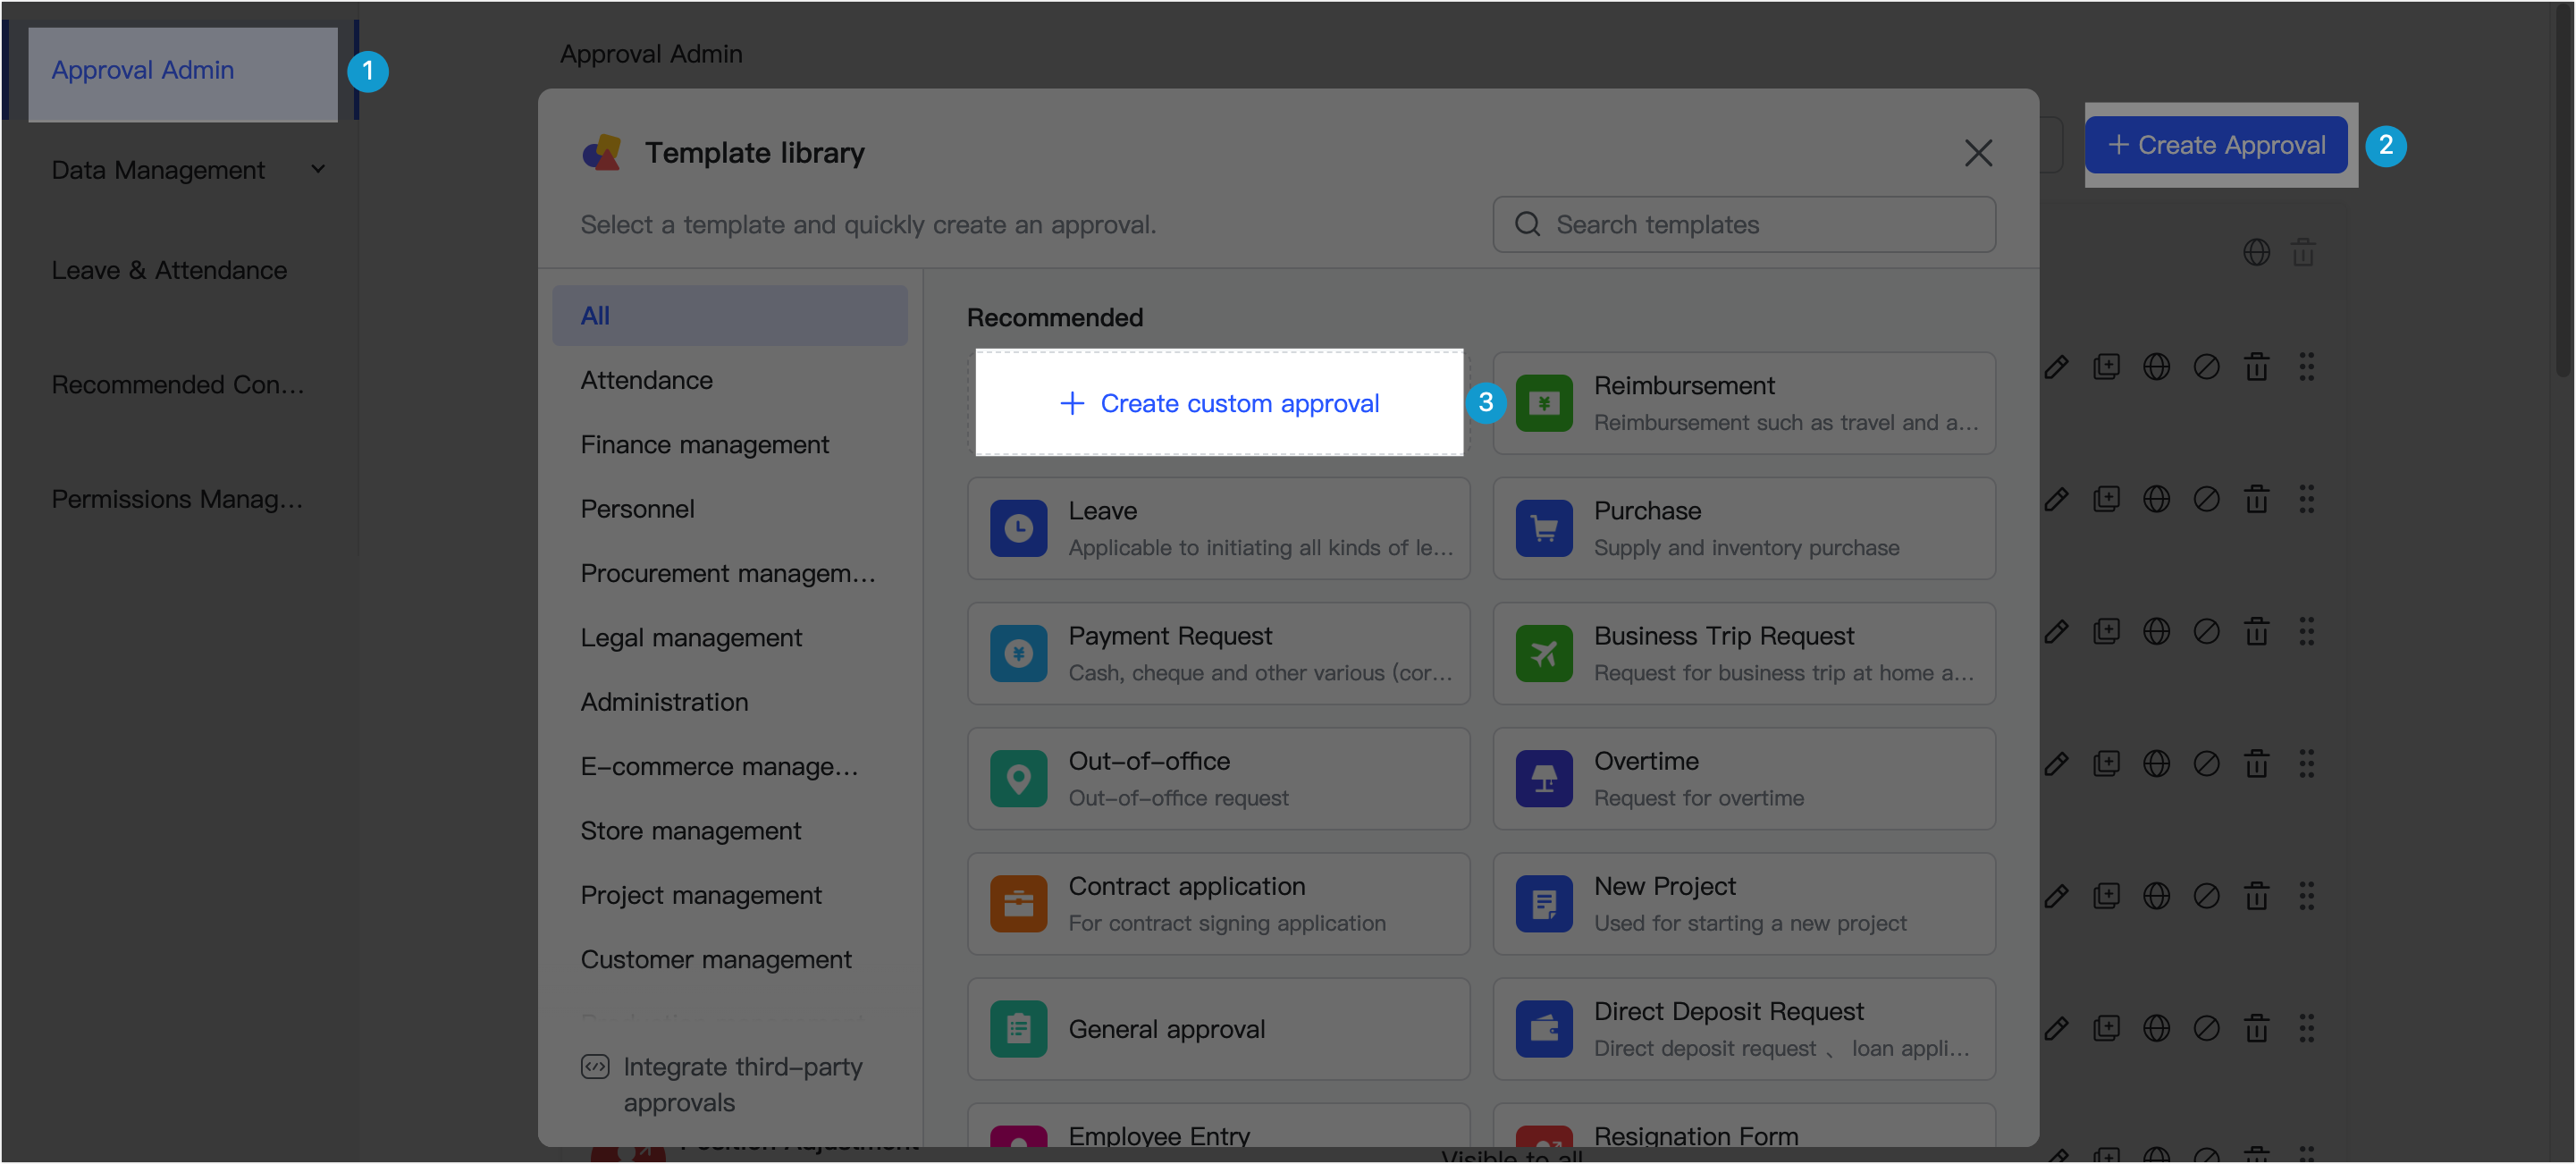Click the Employee Entry template title
Screen dimensions: 2576x1164
pos(1159,1135)
